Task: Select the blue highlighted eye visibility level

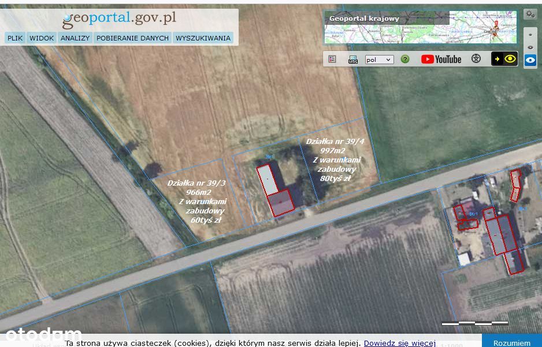Action: (x=530, y=60)
